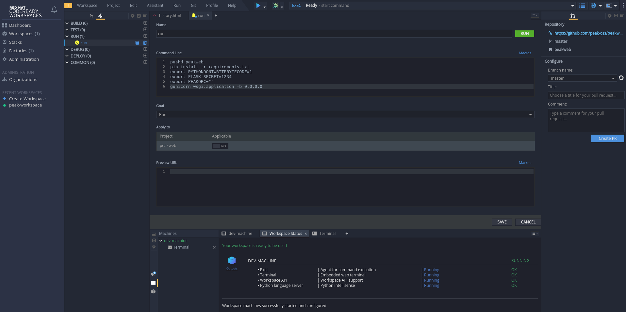Delete the run command with trash icon
626x312 pixels.
[145, 43]
